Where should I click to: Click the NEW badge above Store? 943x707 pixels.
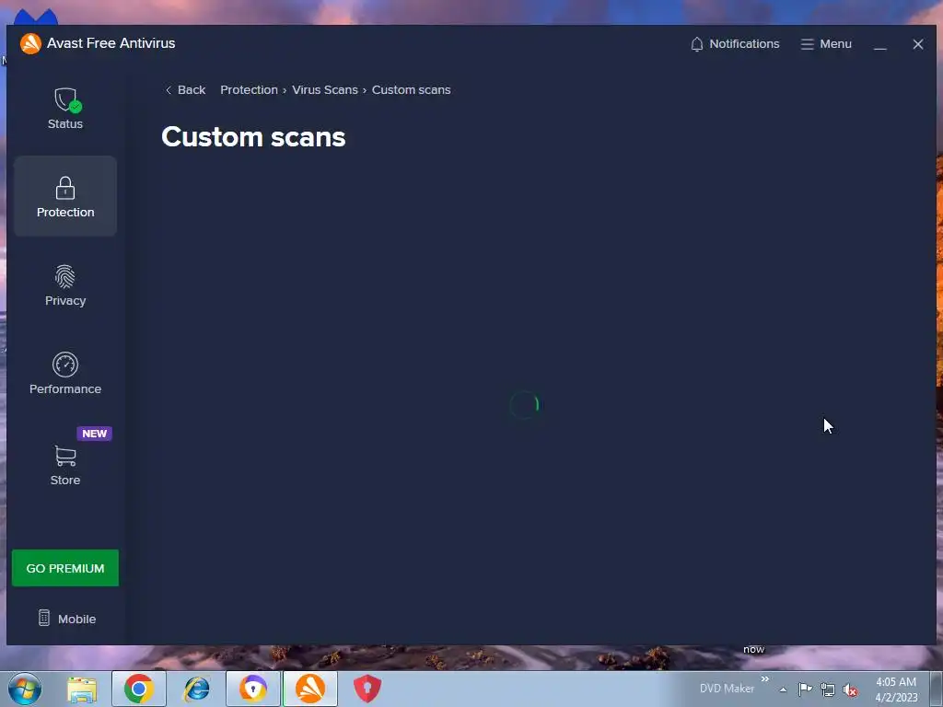point(95,434)
